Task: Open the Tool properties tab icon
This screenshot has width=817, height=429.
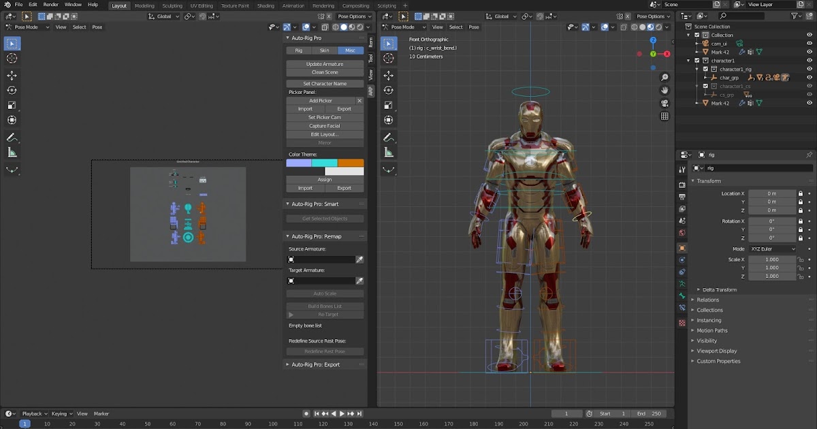Action: 682,170
